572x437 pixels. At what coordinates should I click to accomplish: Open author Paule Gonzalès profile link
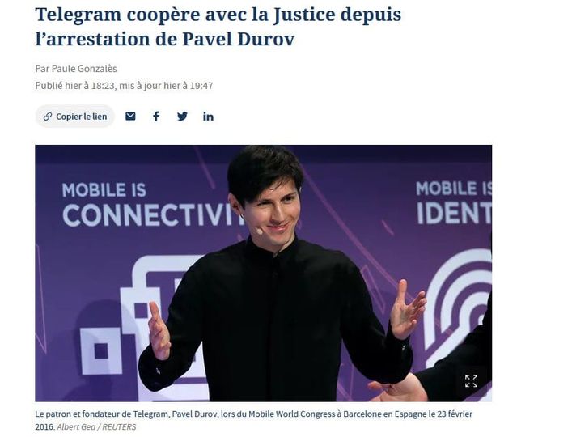(84, 69)
